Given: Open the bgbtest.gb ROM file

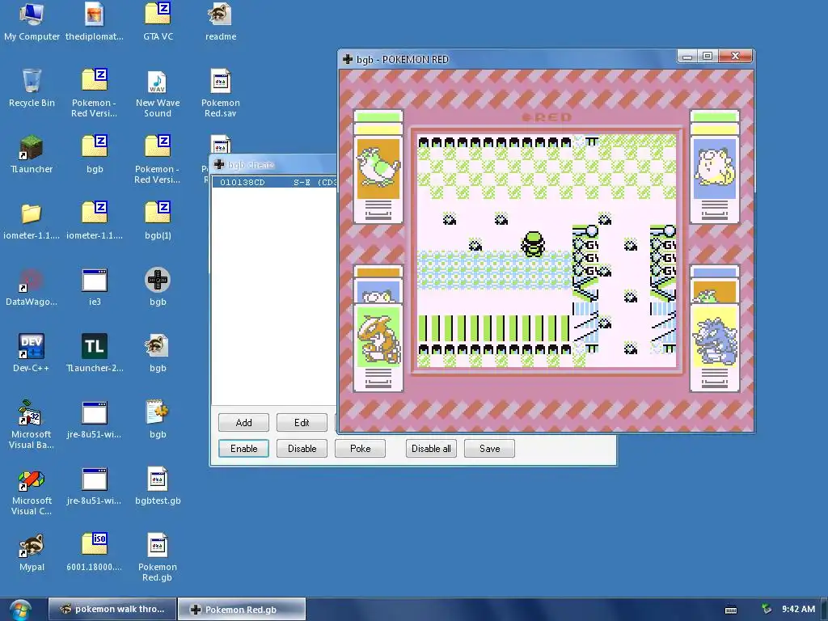Looking at the screenshot, I should tap(158, 486).
